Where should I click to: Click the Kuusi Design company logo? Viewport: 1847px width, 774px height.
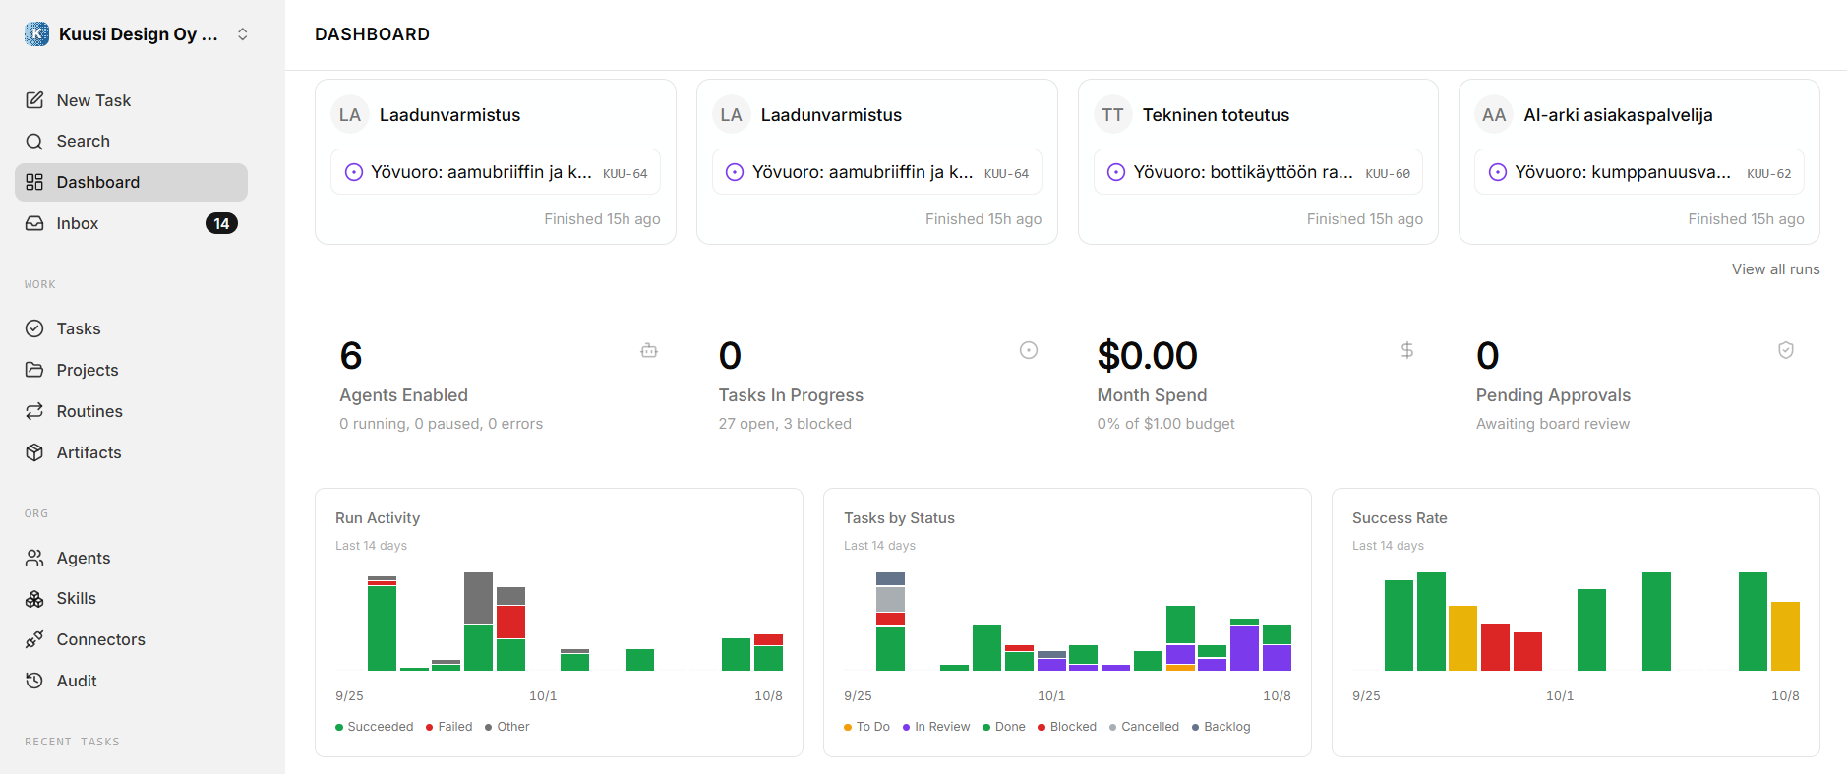36,34
